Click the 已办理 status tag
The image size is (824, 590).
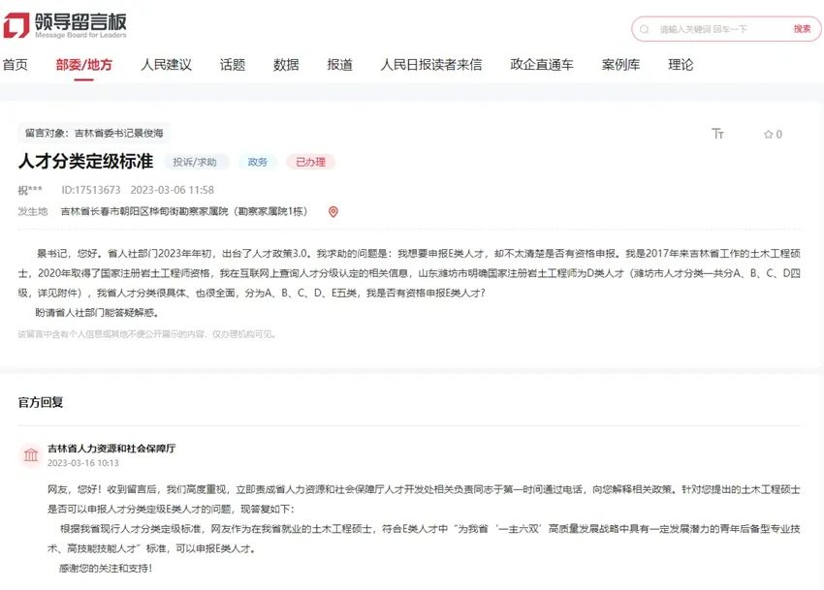click(x=310, y=162)
